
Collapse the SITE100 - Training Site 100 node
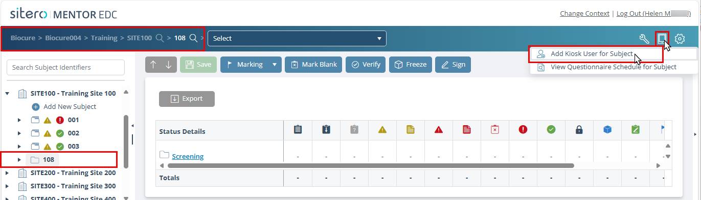coord(8,94)
